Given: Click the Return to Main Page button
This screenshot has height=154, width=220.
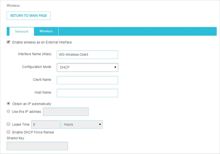Looking at the screenshot, I should 29,16.
